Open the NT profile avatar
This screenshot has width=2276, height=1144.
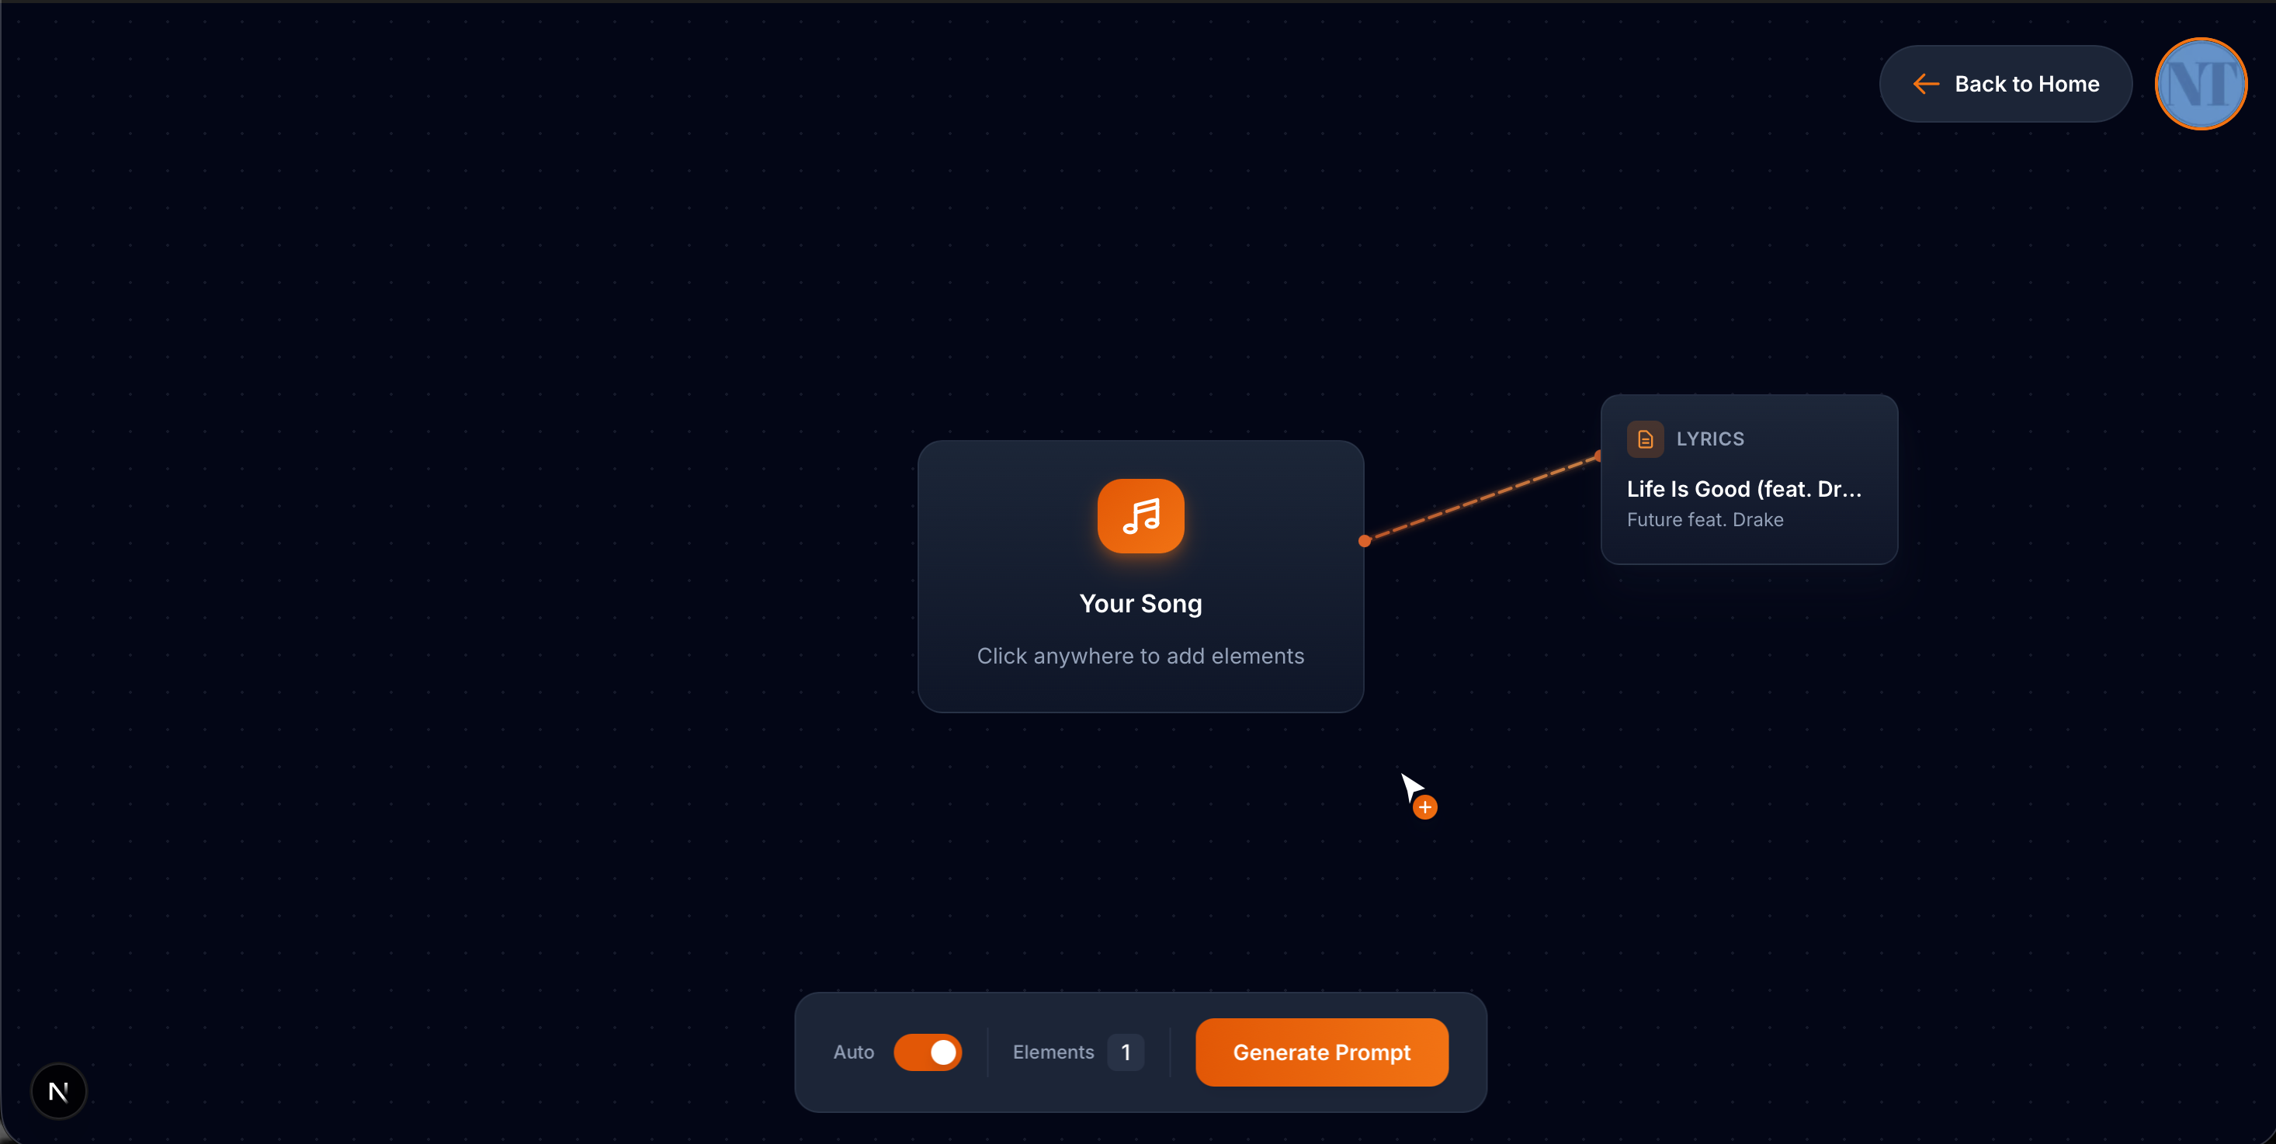(x=2200, y=84)
